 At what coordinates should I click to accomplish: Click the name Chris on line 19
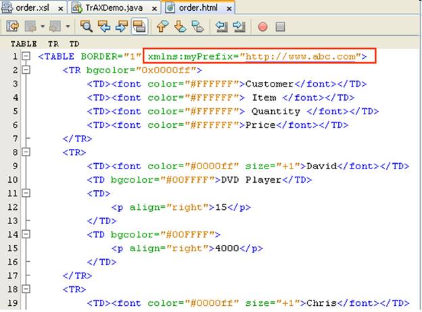(x=322, y=303)
